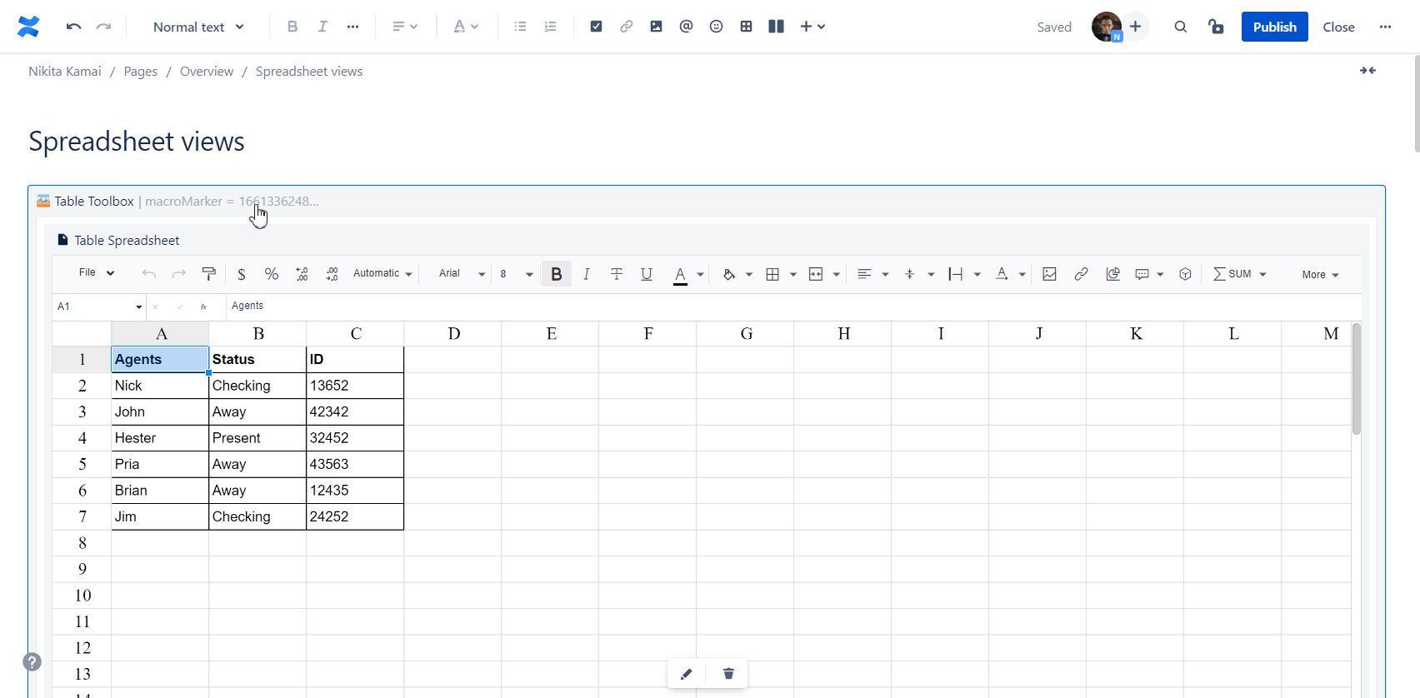
Task: Delete the macro using the trash icon
Action: click(x=728, y=674)
